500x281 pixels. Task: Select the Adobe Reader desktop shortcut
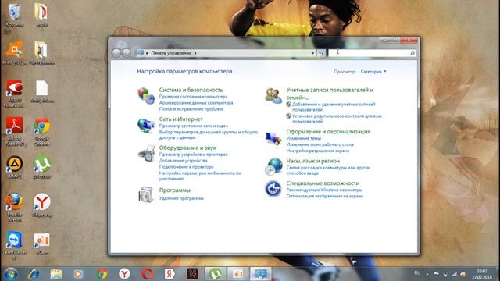click(x=14, y=132)
